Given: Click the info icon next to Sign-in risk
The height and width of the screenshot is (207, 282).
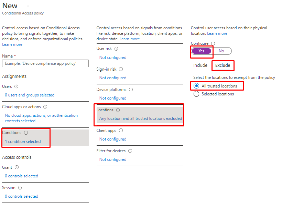Looking at the screenshot, I should click(x=121, y=69).
